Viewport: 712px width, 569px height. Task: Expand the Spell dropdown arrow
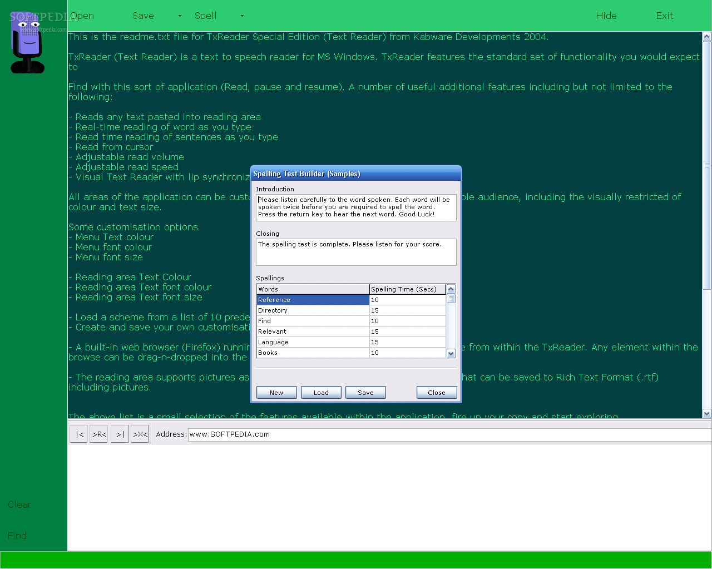point(242,16)
